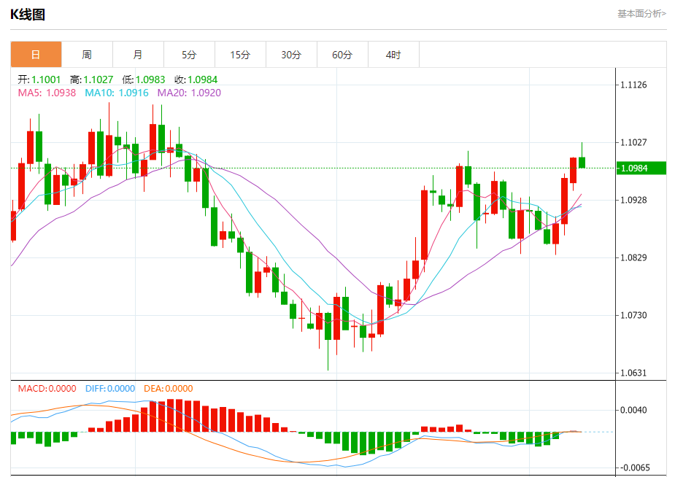Switch to the 月 monthly tab
The width and height of the screenshot is (675, 477).
[x=138, y=55]
